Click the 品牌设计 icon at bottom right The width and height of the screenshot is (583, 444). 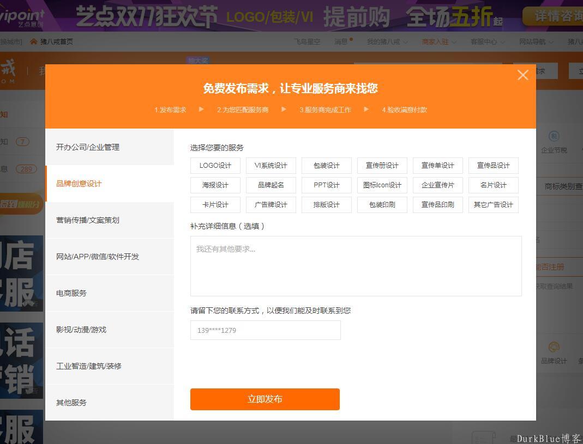(x=554, y=348)
